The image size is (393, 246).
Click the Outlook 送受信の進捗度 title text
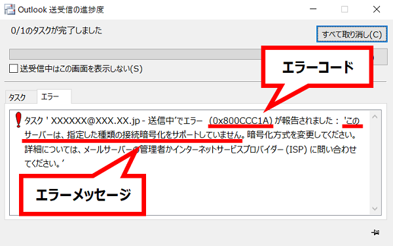pyautogui.click(x=61, y=10)
